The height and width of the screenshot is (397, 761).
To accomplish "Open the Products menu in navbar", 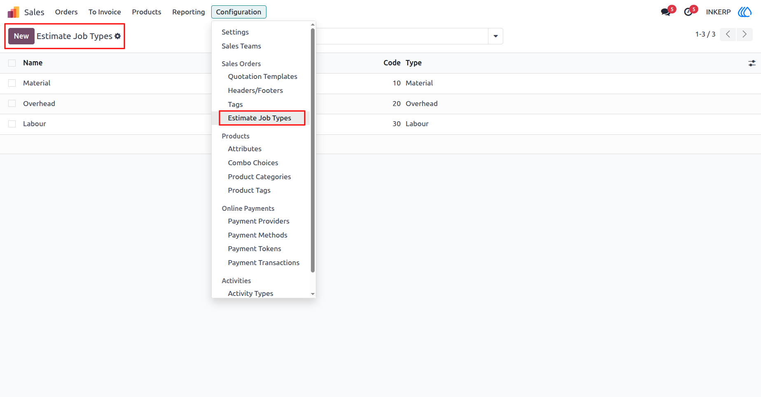I will click(147, 12).
